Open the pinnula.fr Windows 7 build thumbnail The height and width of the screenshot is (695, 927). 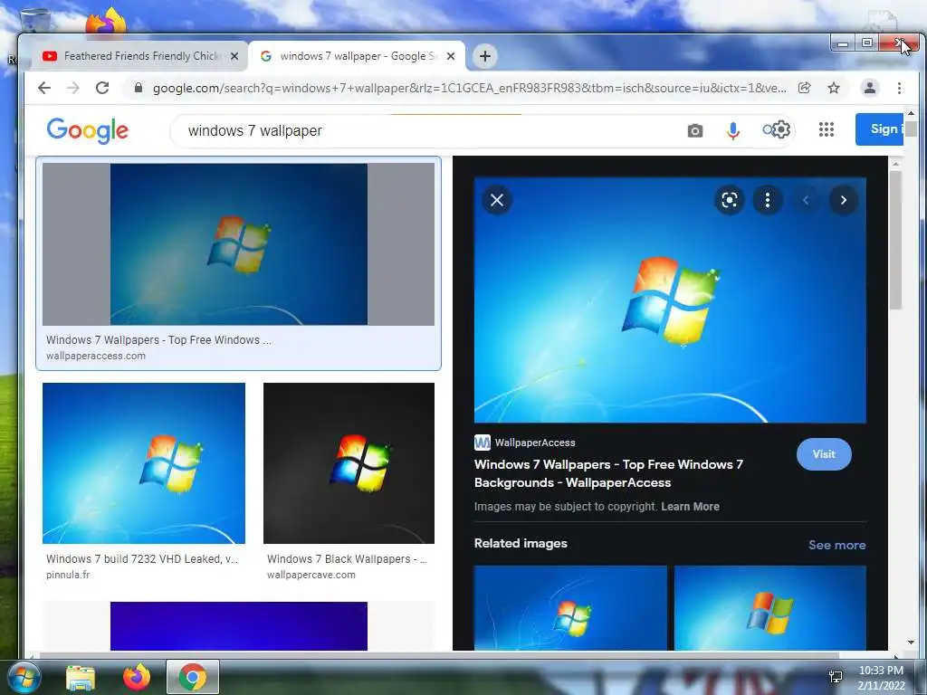click(x=144, y=463)
